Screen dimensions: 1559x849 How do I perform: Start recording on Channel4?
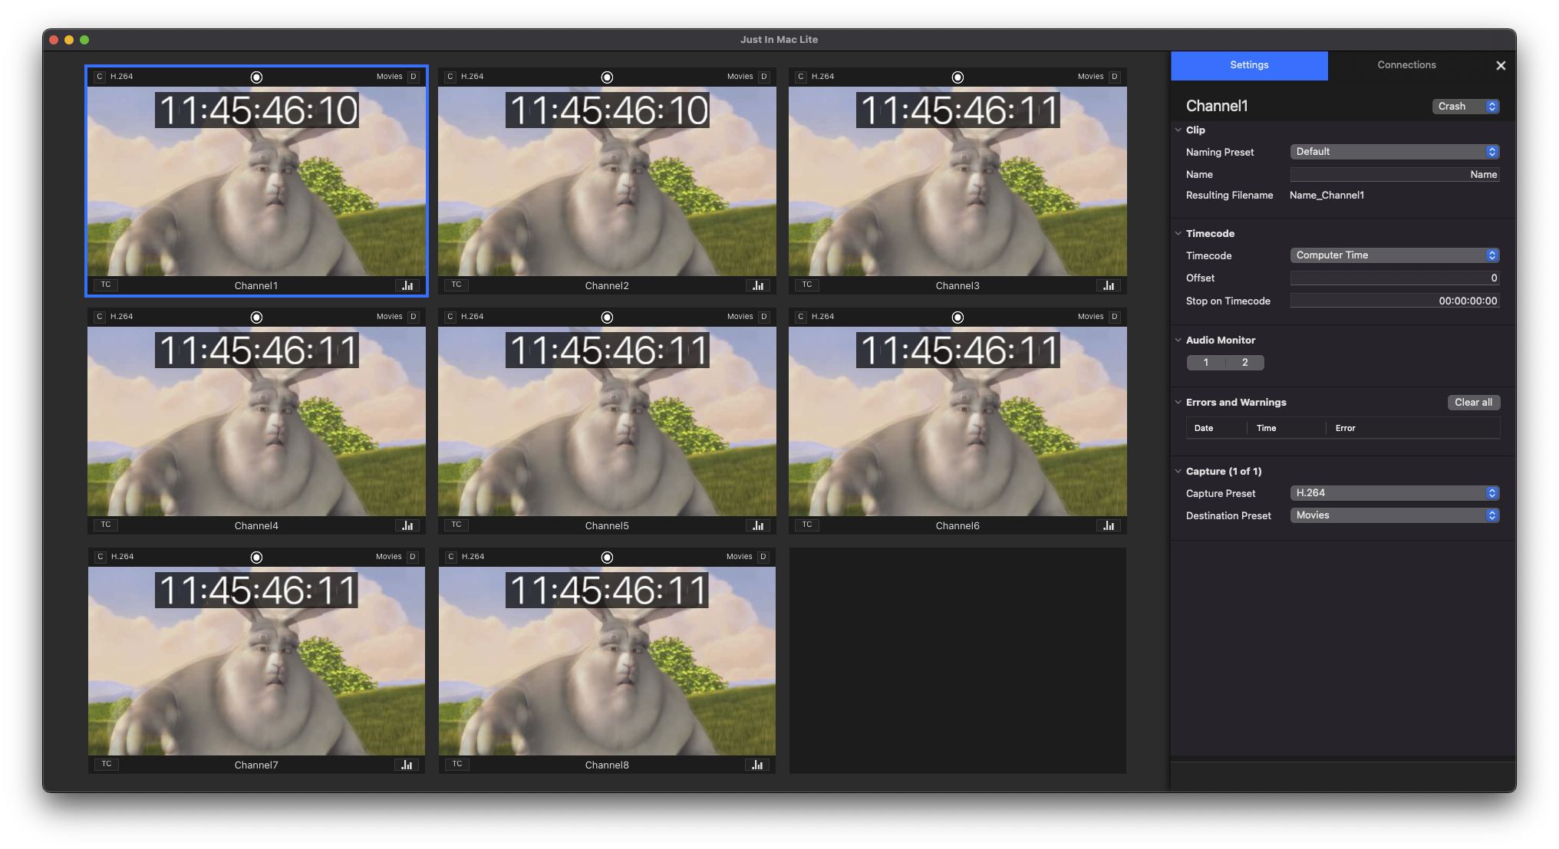[257, 318]
